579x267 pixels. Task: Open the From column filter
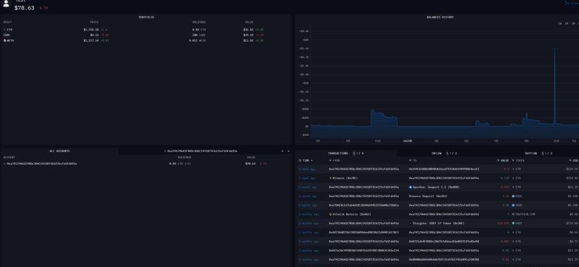click(x=330, y=161)
